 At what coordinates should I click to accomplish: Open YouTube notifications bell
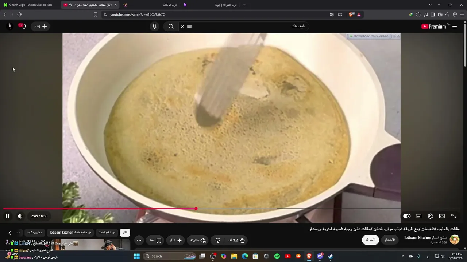click(x=23, y=26)
